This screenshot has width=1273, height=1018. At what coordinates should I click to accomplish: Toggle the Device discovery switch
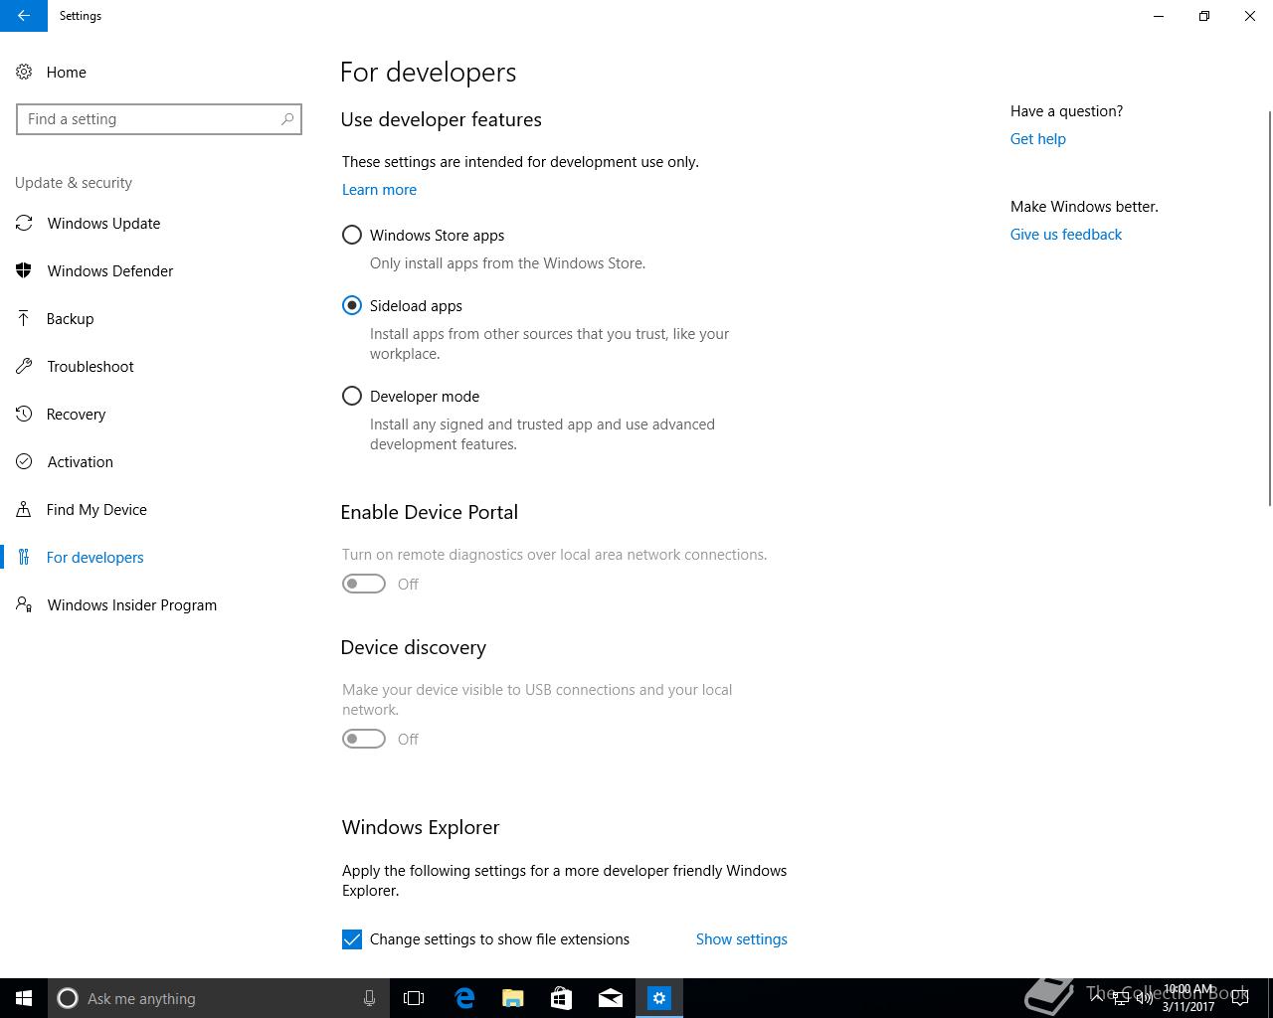[364, 739]
